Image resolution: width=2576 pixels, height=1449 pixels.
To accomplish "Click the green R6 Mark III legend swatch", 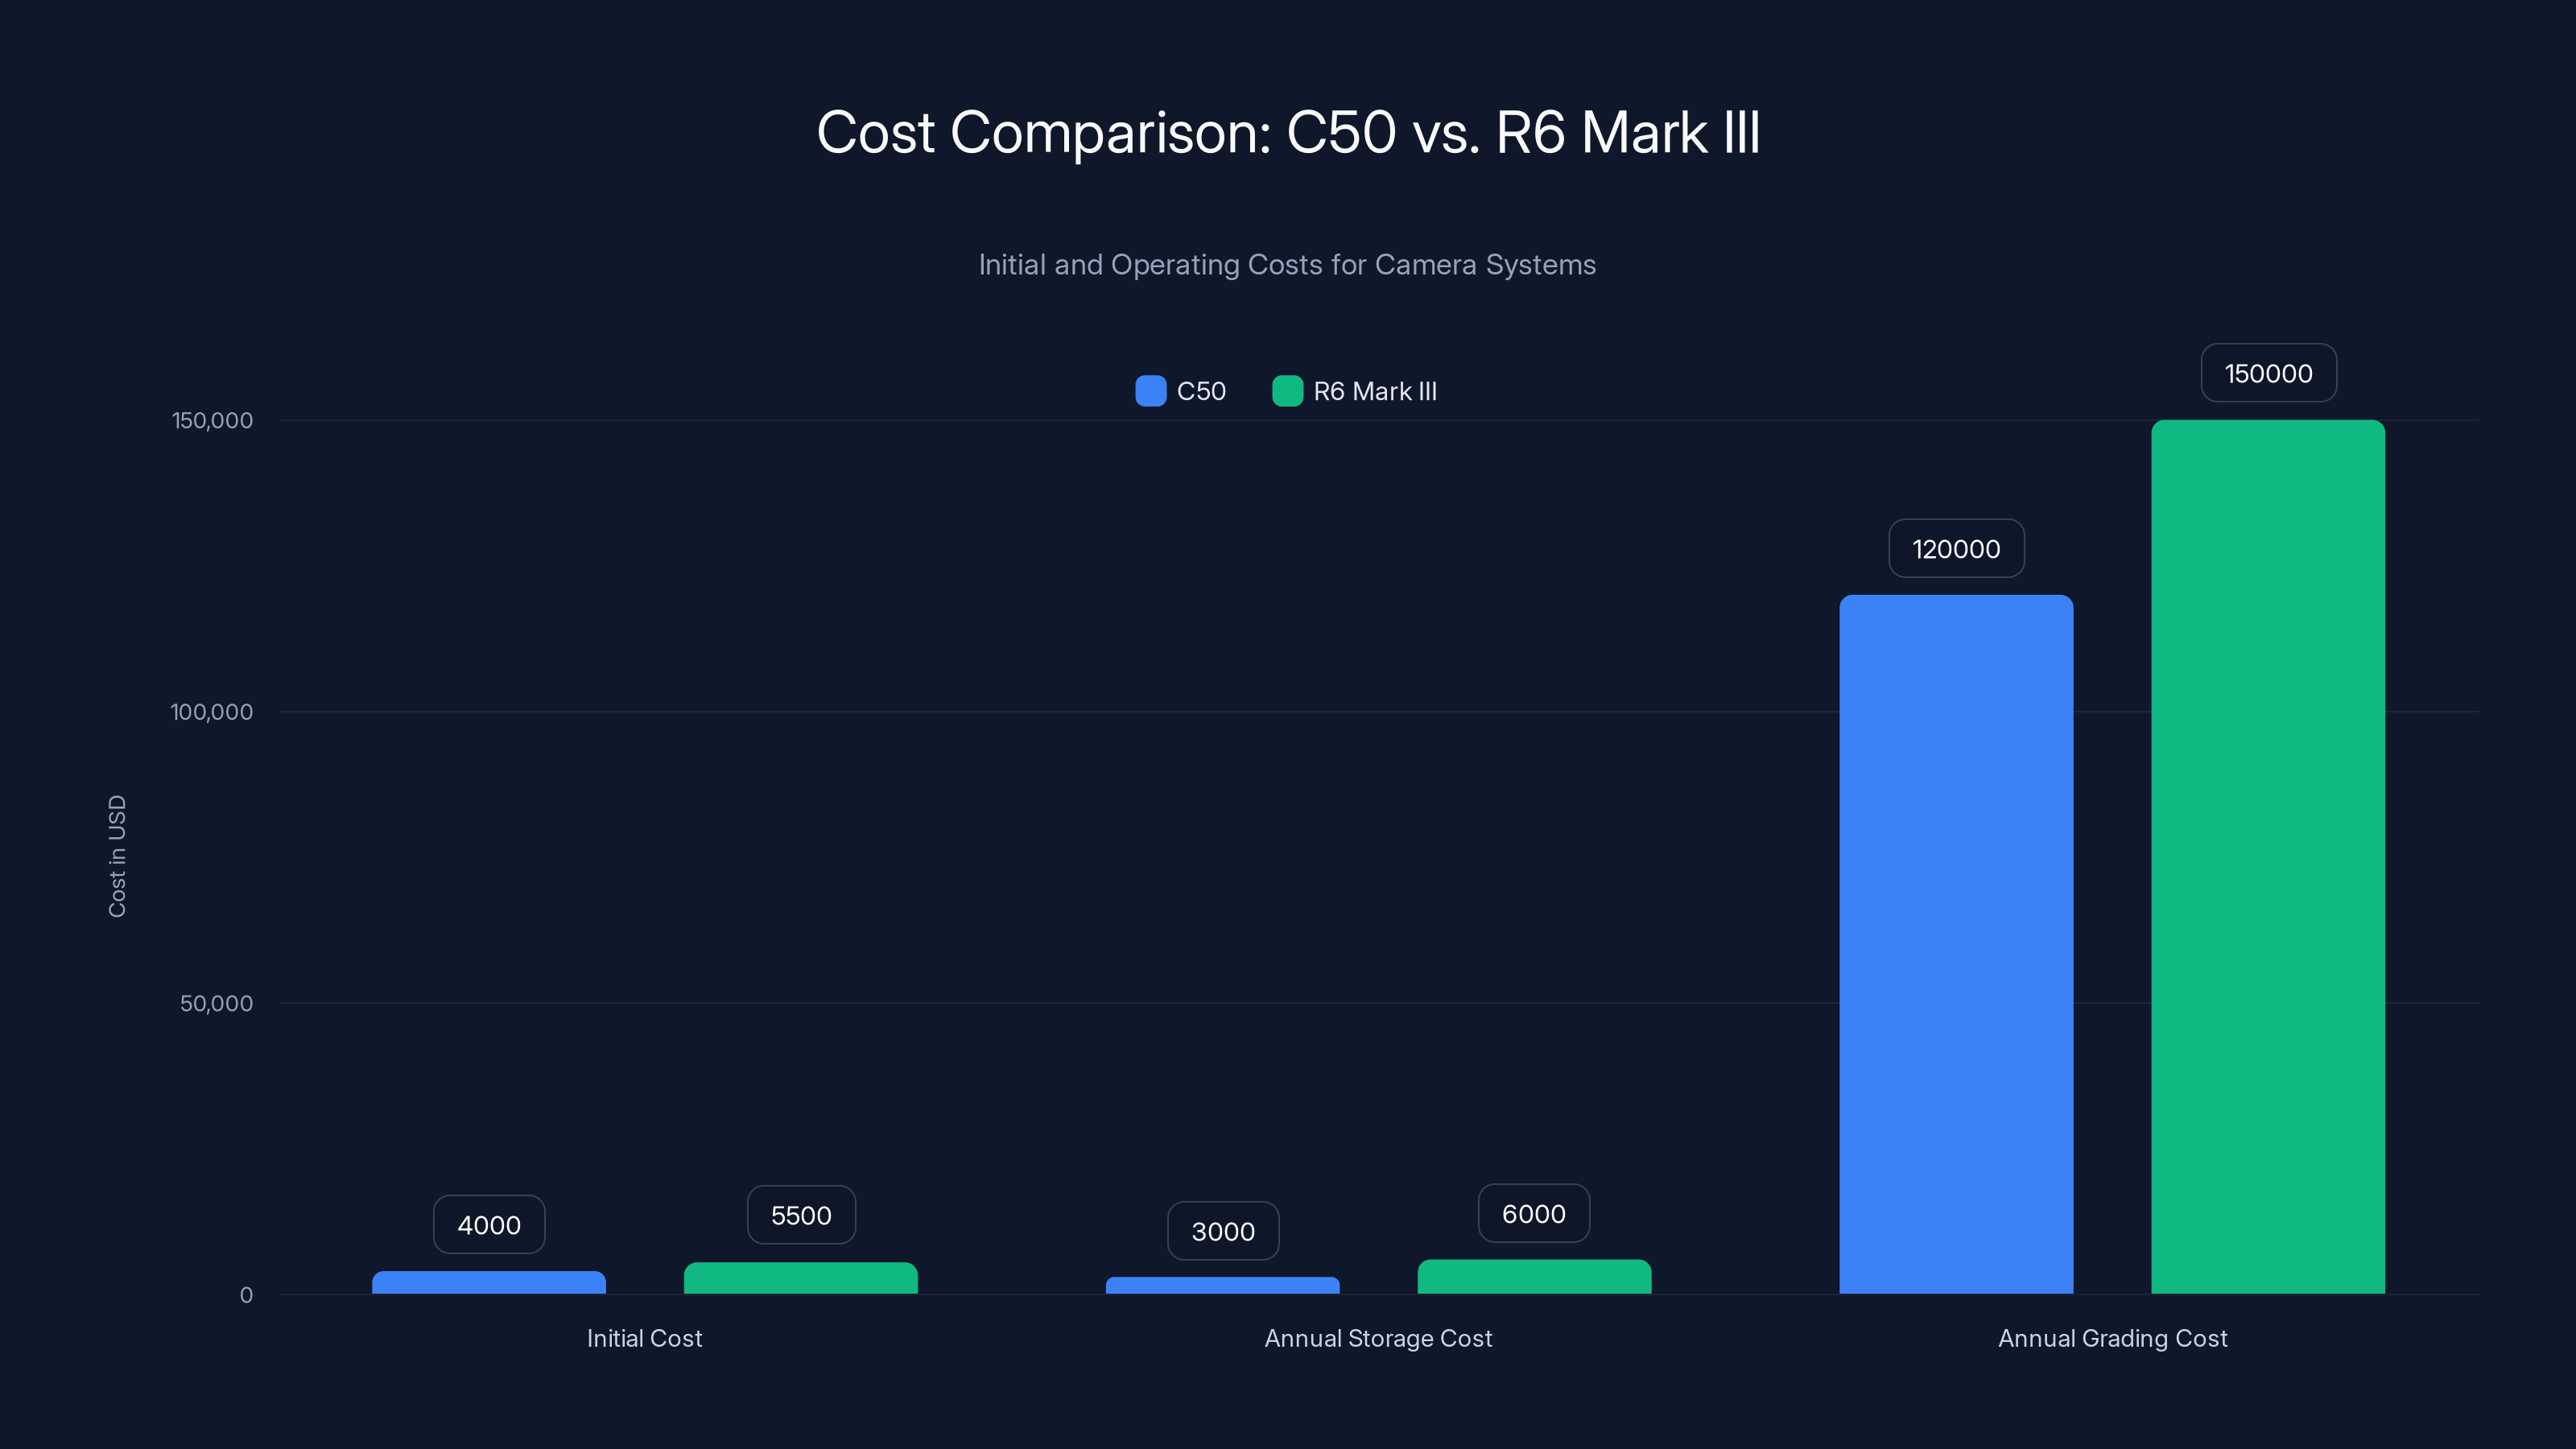I will (1287, 391).
